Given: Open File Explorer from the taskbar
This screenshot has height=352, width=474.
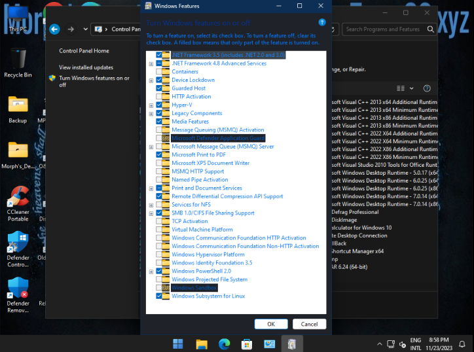Looking at the screenshot, I should (x=202, y=344).
